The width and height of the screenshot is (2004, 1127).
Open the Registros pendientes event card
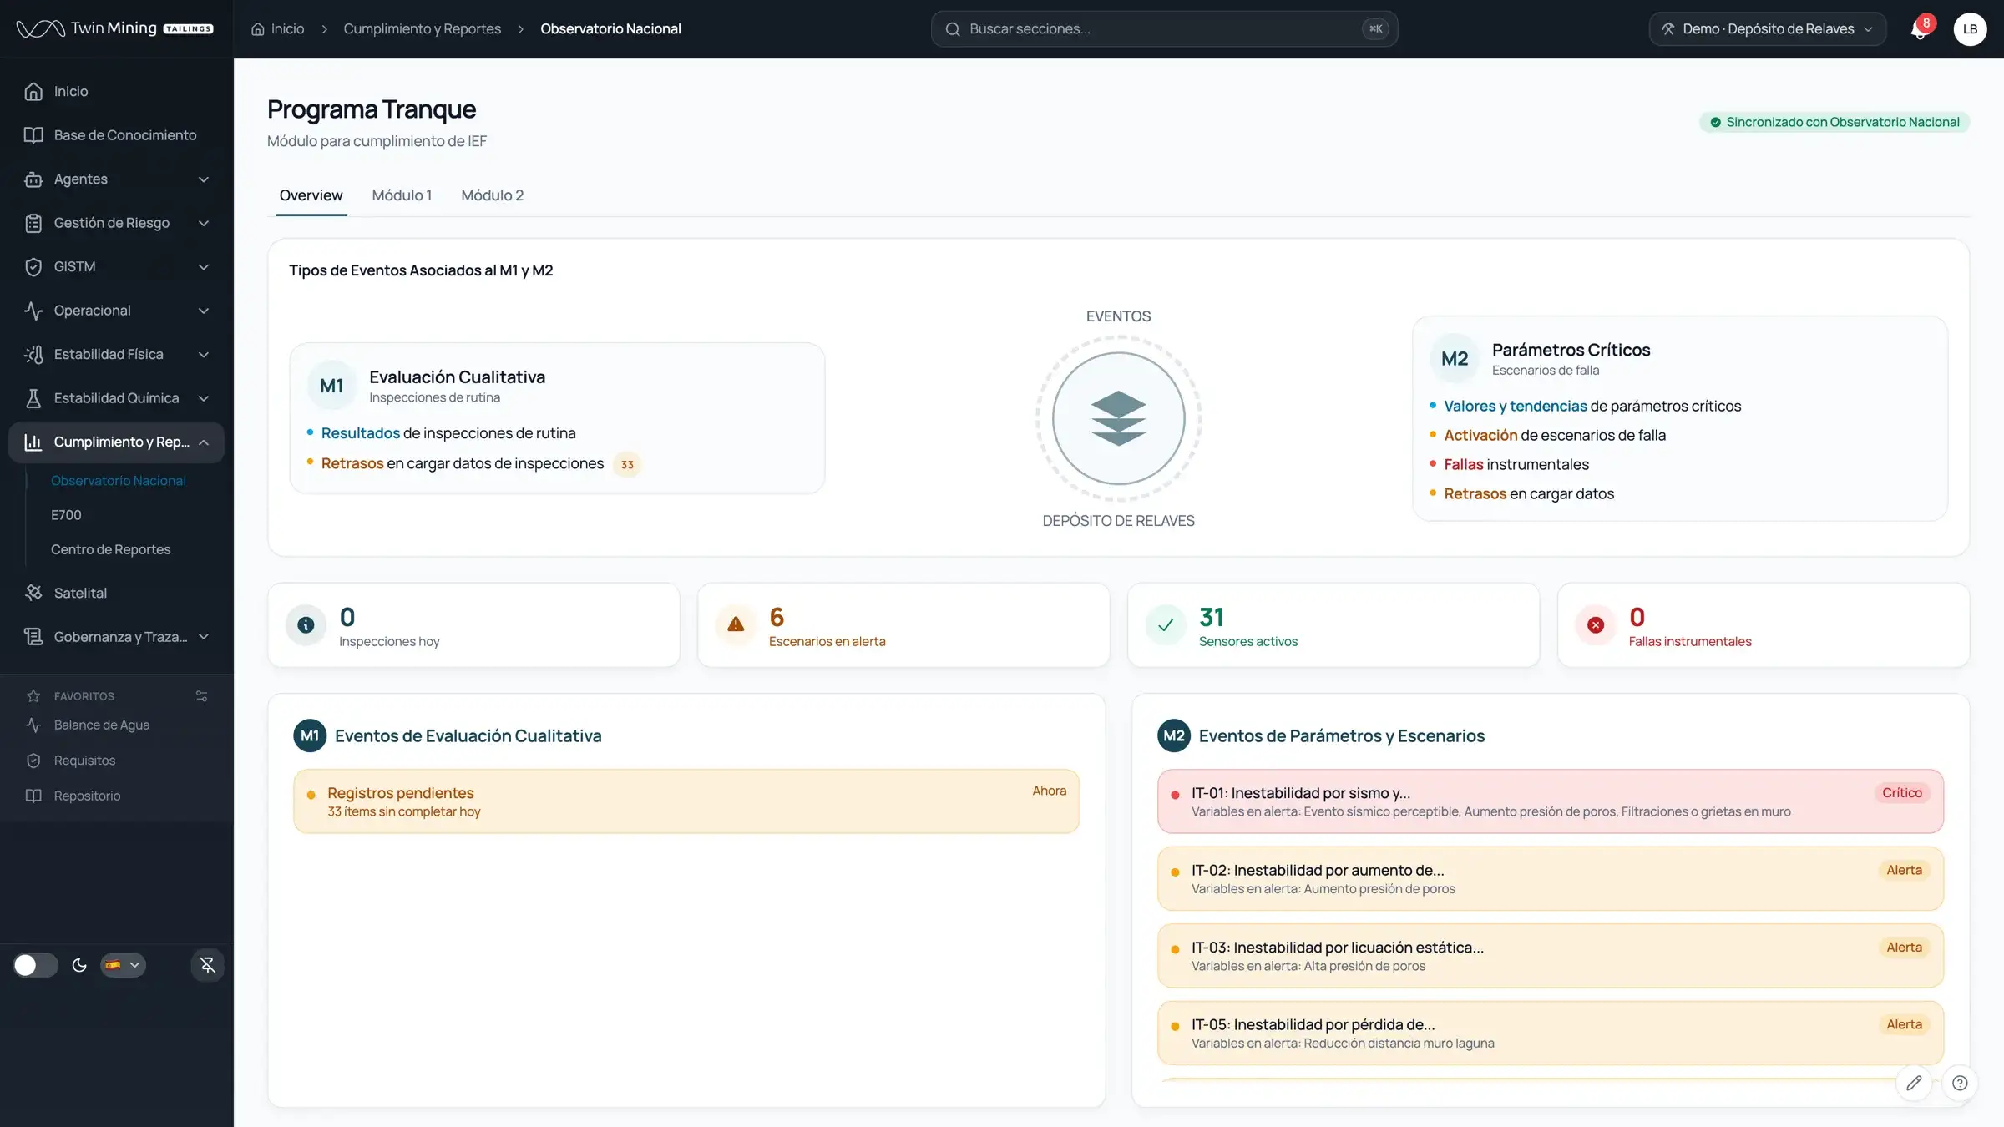[x=686, y=801]
